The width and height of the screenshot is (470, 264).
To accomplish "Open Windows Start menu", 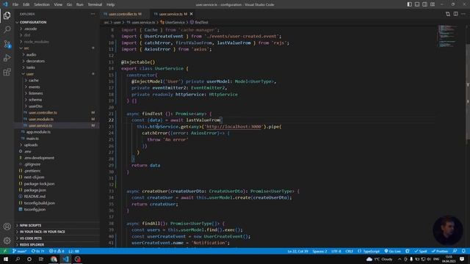I will 5,259.
